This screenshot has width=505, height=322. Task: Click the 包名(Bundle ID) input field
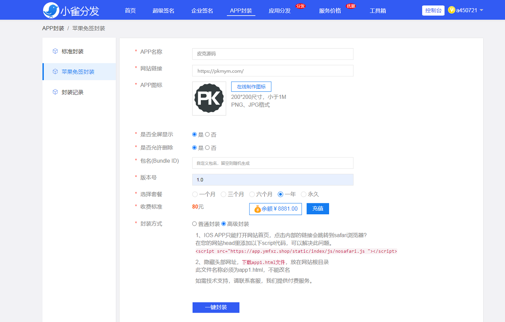click(273, 163)
